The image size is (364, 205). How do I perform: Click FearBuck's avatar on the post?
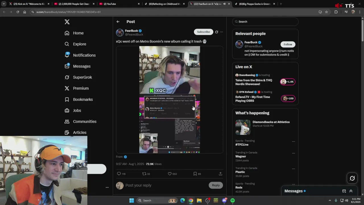[x=120, y=32]
